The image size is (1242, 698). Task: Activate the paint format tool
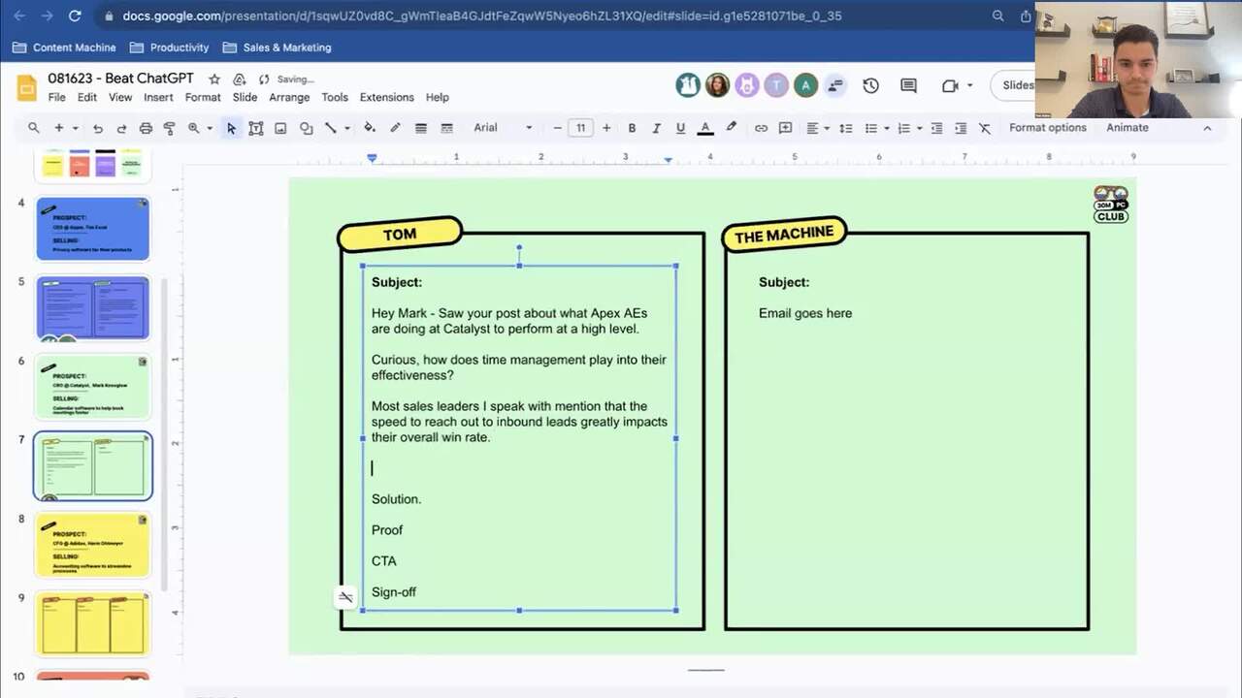[x=170, y=128]
